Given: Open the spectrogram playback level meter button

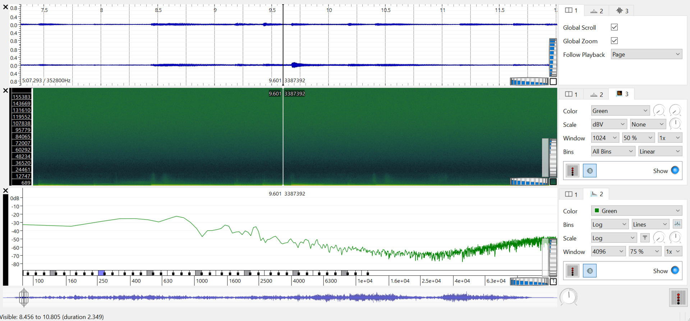Looking at the screenshot, I should click(572, 171).
